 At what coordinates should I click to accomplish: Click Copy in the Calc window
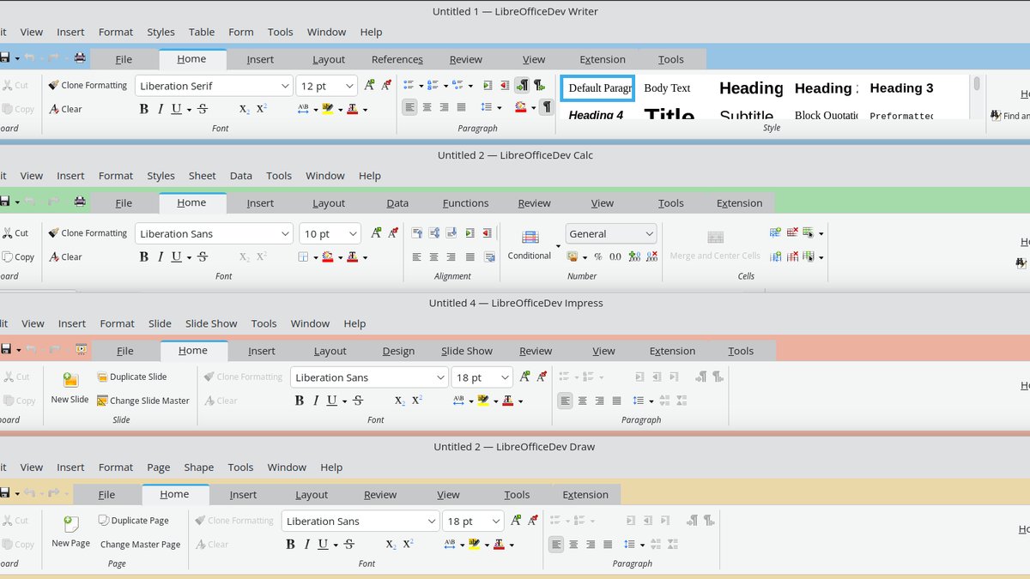click(x=18, y=256)
